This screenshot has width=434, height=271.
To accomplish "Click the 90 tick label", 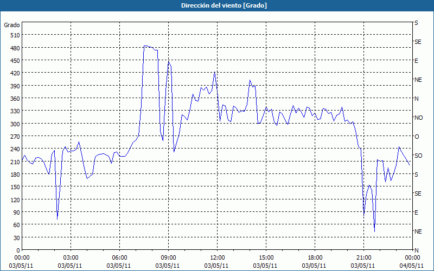I will (x=17, y=212).
